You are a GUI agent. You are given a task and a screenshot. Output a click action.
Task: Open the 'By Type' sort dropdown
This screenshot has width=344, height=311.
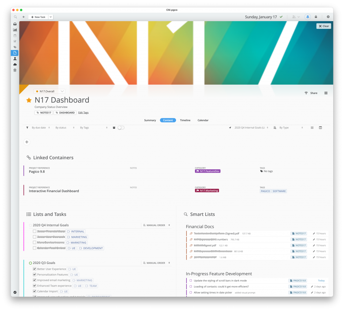(x=291, y=128)
